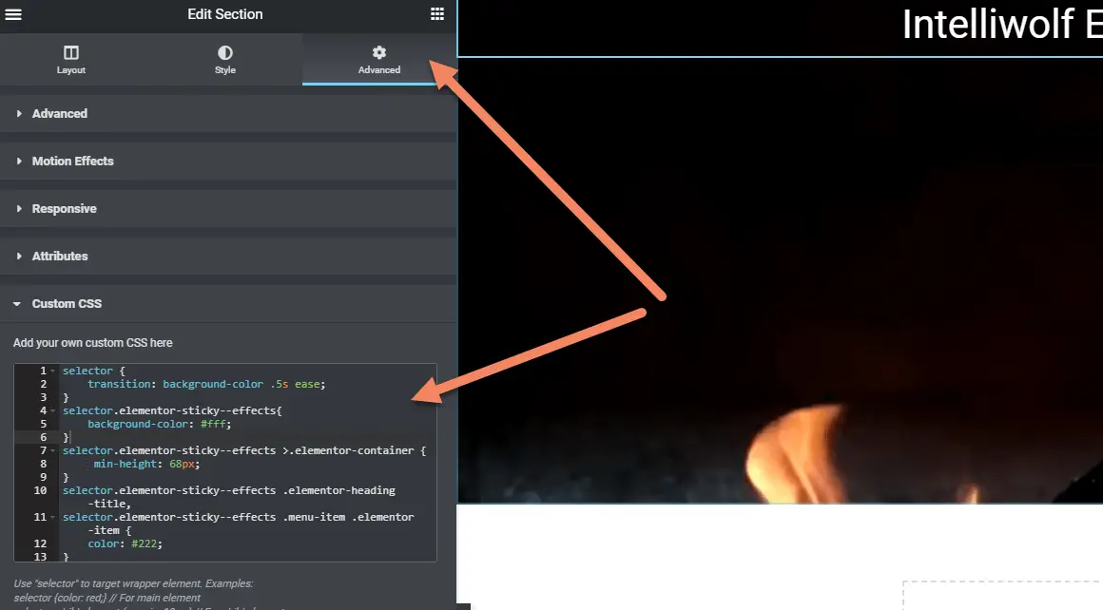Screen dimensions: 1103x610
Task: Click the Style half-circle icon
Action: point(224,53)
